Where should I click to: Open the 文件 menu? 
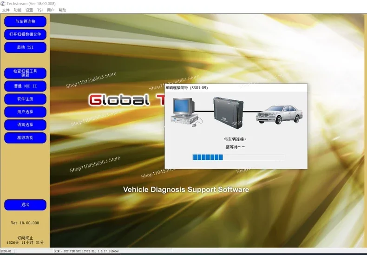tap(6, 10)
